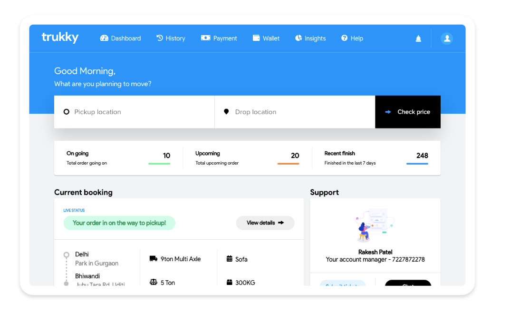Image resolution: width=510 pixels, height=313 pixels.
Task: Click the count '20' in Upcoming
Action: click(x=295, y=156)
